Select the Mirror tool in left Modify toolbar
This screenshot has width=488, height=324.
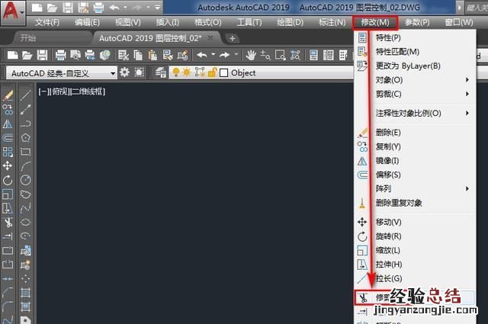8,124
